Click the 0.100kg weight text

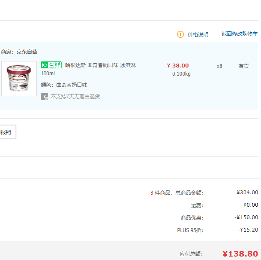coord(181,74)
